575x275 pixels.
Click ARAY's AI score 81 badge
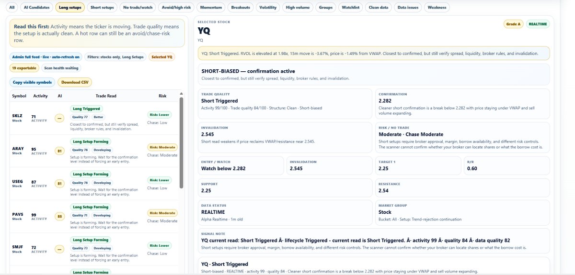60,151
